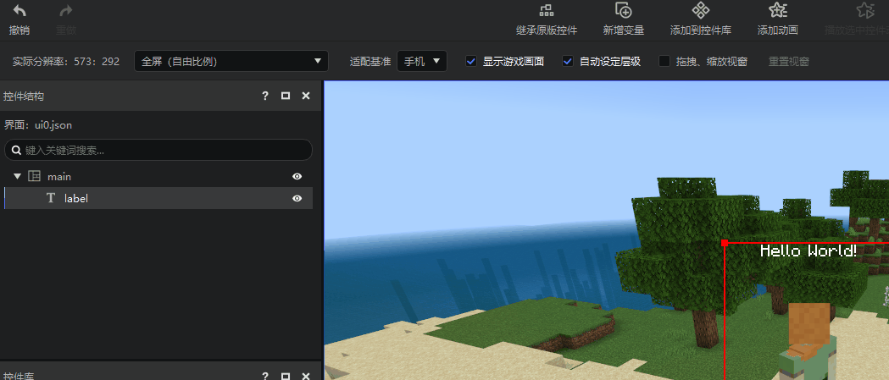The image size is (889, 380).
Task: Maximize the 控件结构 panel with square icon
Action: (286, 96)
